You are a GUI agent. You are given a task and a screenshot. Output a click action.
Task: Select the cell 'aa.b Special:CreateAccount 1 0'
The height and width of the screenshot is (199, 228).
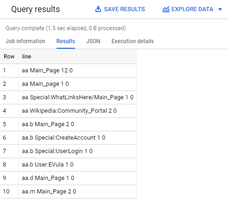(77, 138)
